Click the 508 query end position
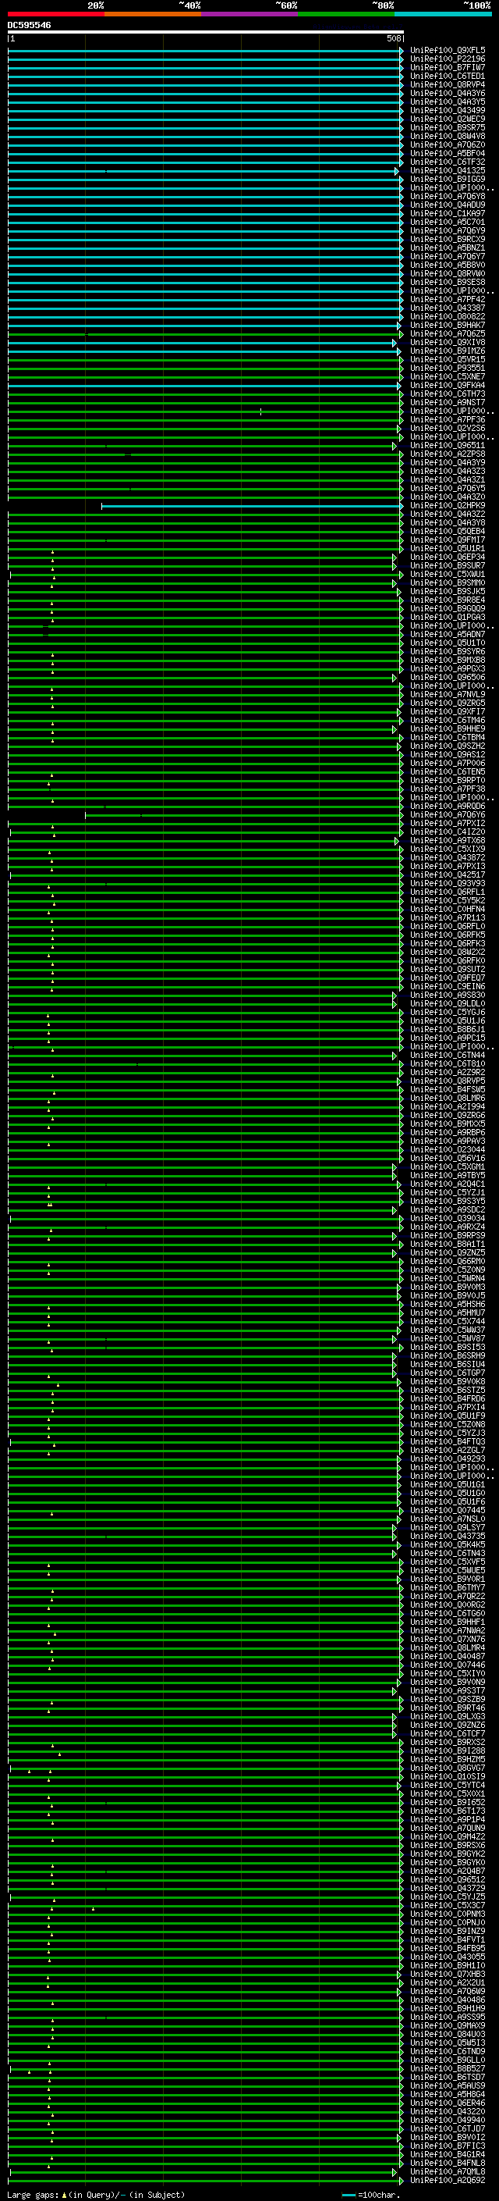This screenshot has height=2201, width=499. pos(394,38)
